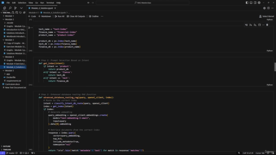Open the notebook Outline
This screenshot has height=155, width=276.
(94, 16)
